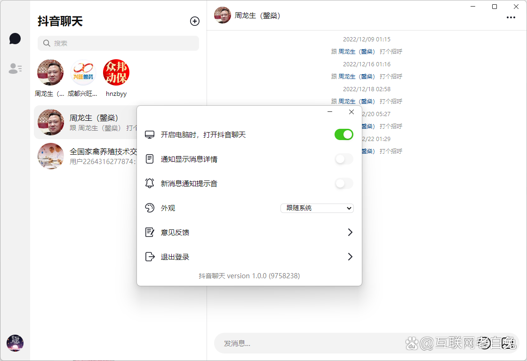This screenshot has height=361, width=527.
Task: Click the 退出登录 label
Action: click(175, 257)
